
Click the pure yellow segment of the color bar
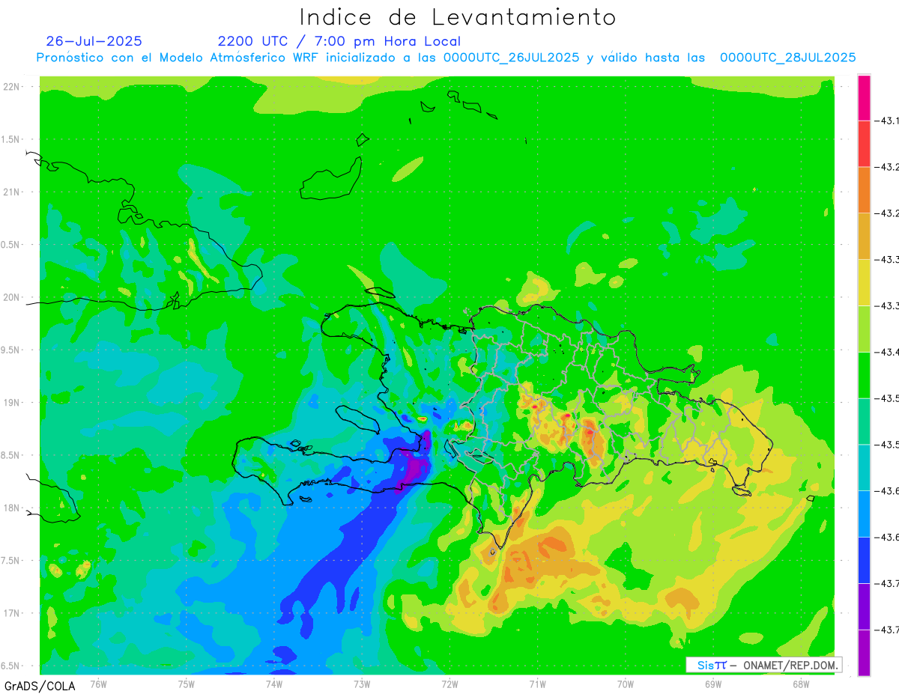tap(864, 282)
